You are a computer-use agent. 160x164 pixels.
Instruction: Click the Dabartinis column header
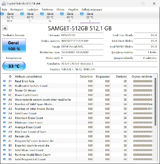click(x=85, y=77)
